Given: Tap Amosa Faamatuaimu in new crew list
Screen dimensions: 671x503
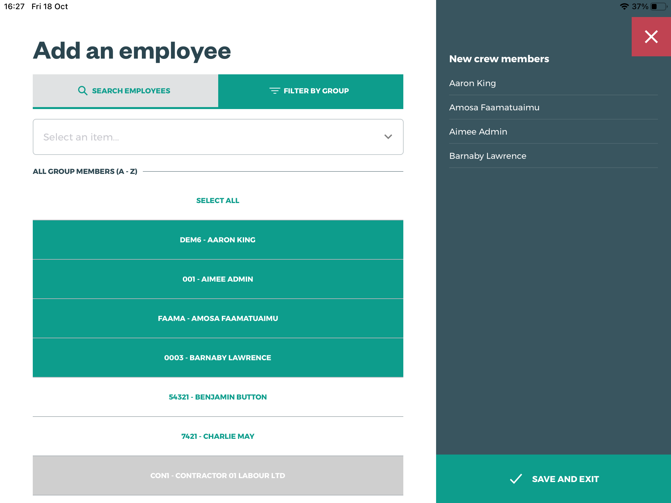Looking at the screenshot, I should click(x=494, y=107).
